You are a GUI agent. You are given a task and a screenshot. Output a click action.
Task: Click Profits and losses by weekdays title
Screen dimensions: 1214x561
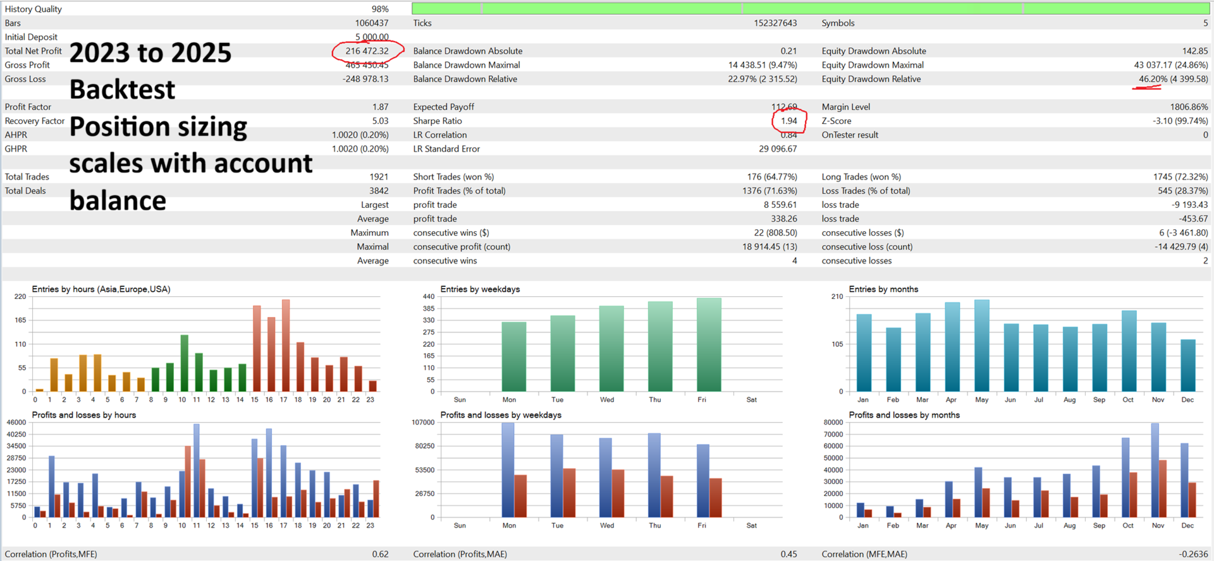[501, 415]
